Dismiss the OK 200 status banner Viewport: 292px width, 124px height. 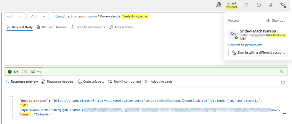click(x=282, y=72)
